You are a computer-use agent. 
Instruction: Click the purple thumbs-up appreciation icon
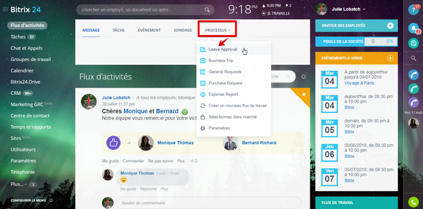coord(113,143)
